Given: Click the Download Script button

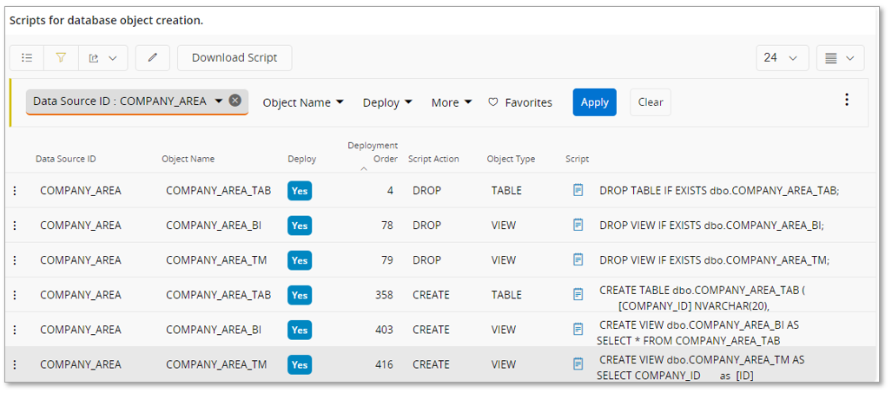Looking at the screenshot, I should tap(235, 58).
